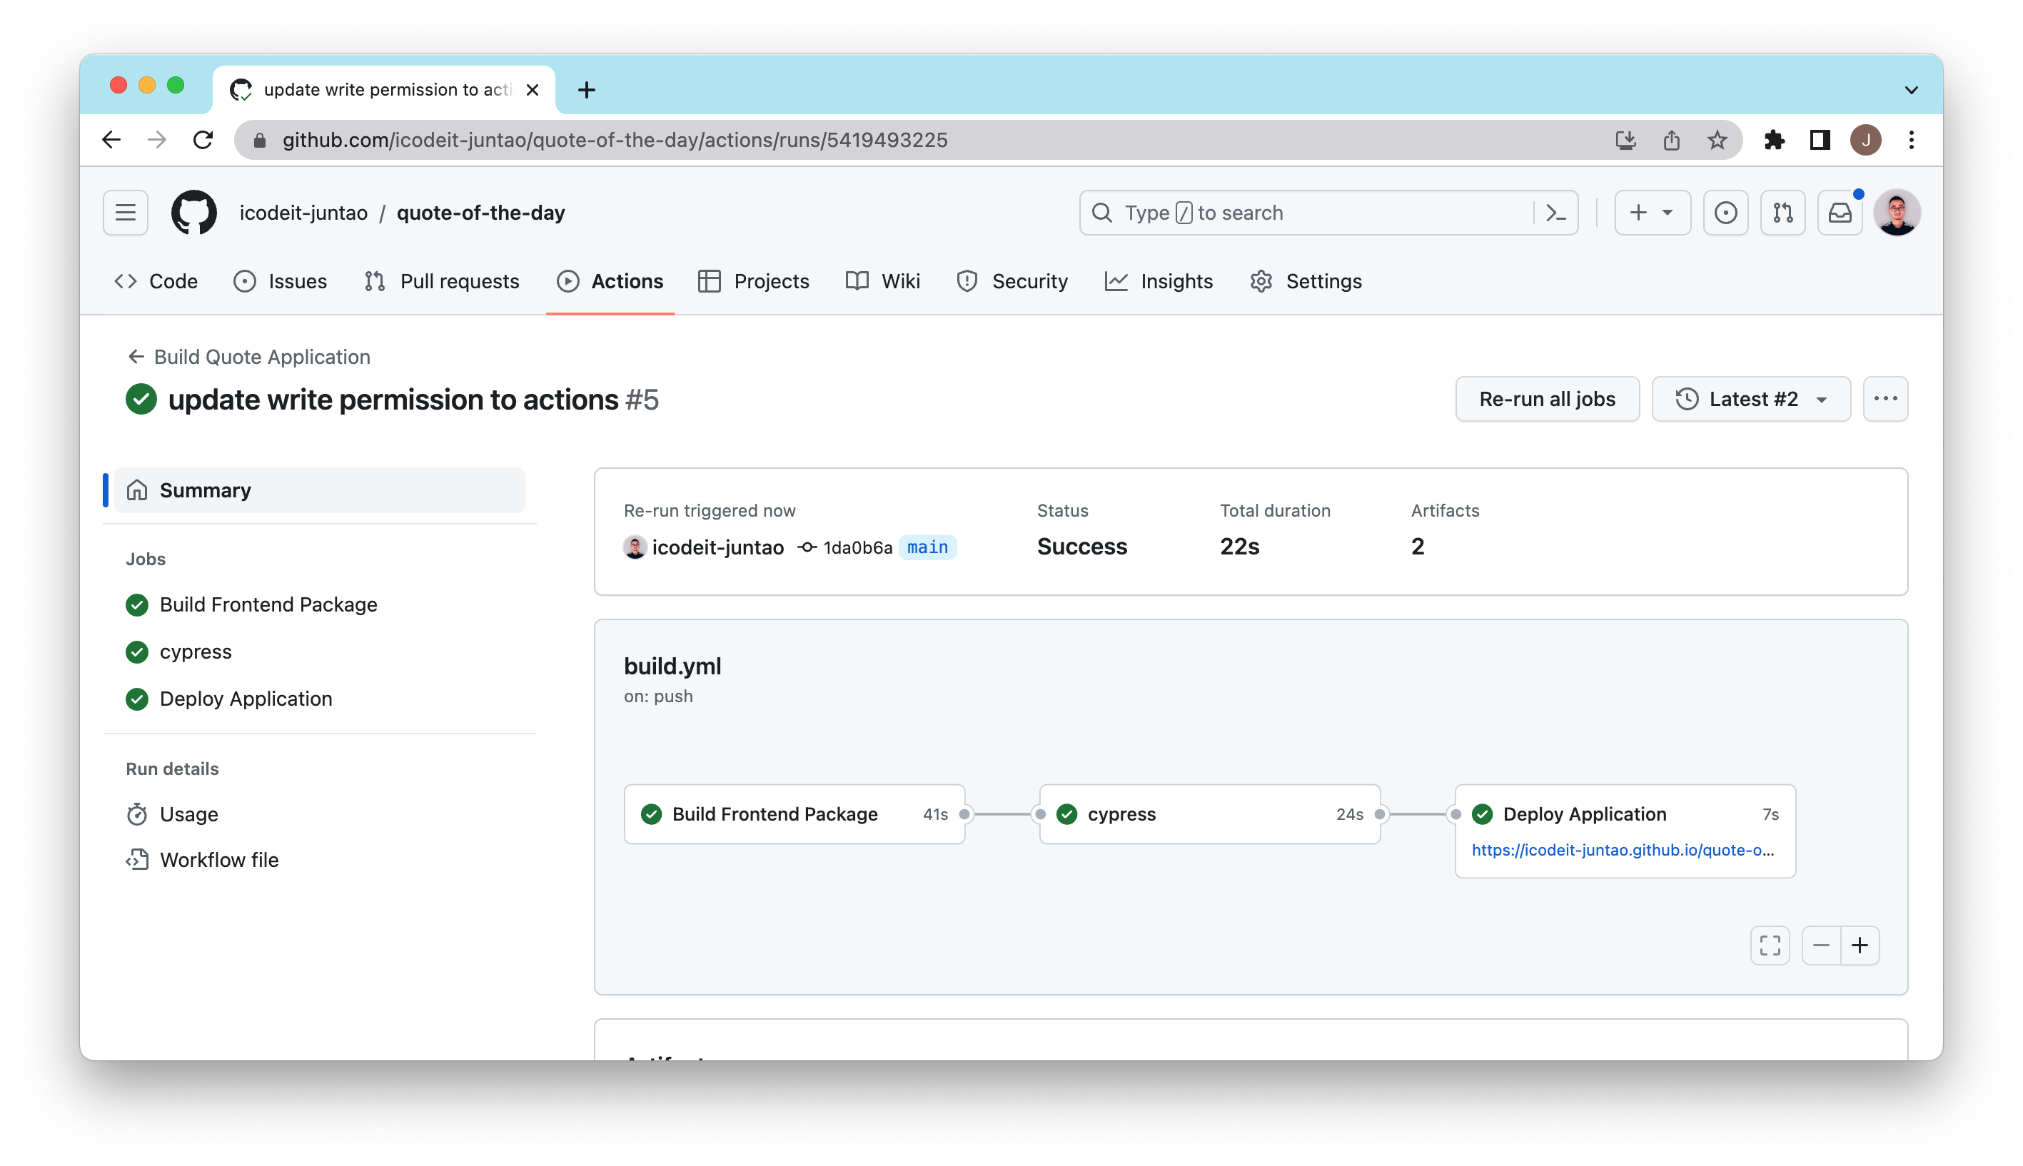Image resolution: width=2023 pixels, height=1166 pixels.
Task: Open the create new plus dropdown
Action: click(1651, 213)
